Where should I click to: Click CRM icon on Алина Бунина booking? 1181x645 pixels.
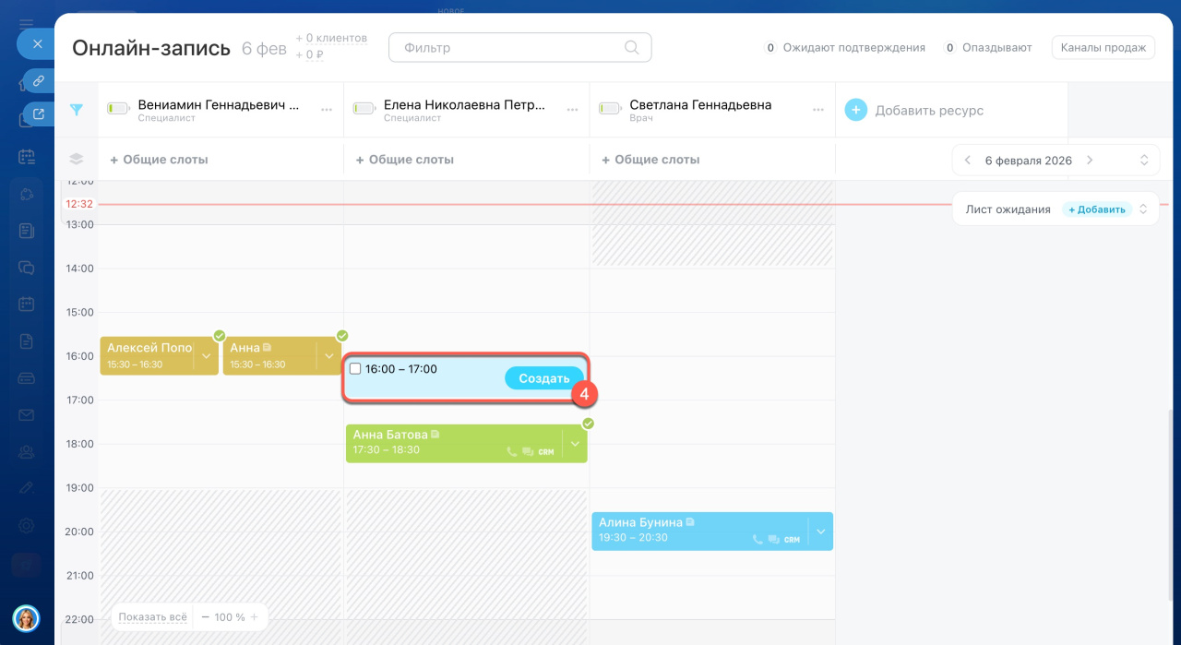(x=792, y=540)
